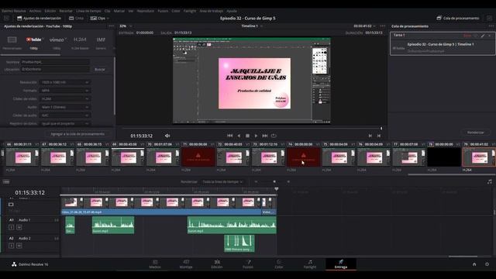The height and width of the screenshot is (279, 496).
Task: Toggle the Clips filmstrip view
Action: pyautogui.click(x=98, y=19)
